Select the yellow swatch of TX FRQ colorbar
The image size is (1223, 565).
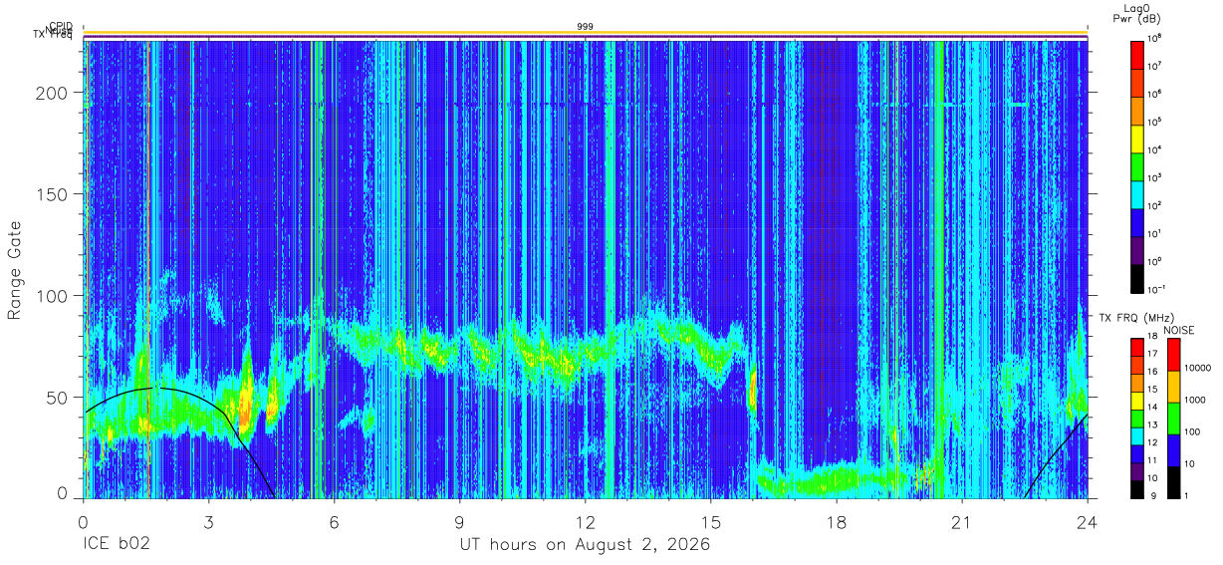point(1137,401)
